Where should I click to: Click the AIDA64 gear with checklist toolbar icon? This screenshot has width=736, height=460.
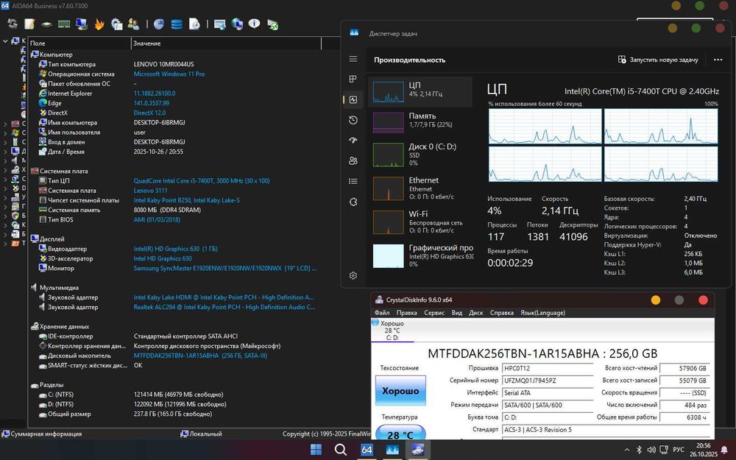[x=116, y=24]
